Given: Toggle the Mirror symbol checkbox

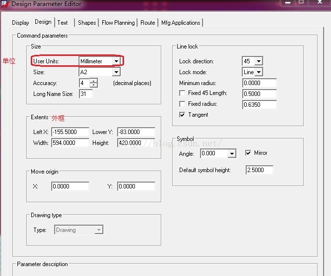Looking at the screenshot, I should coord(249,153).
